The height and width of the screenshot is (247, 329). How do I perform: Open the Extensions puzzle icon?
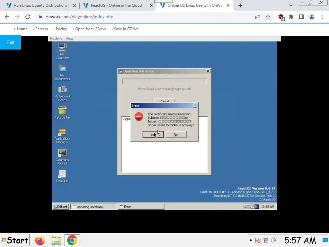(291, 17)
